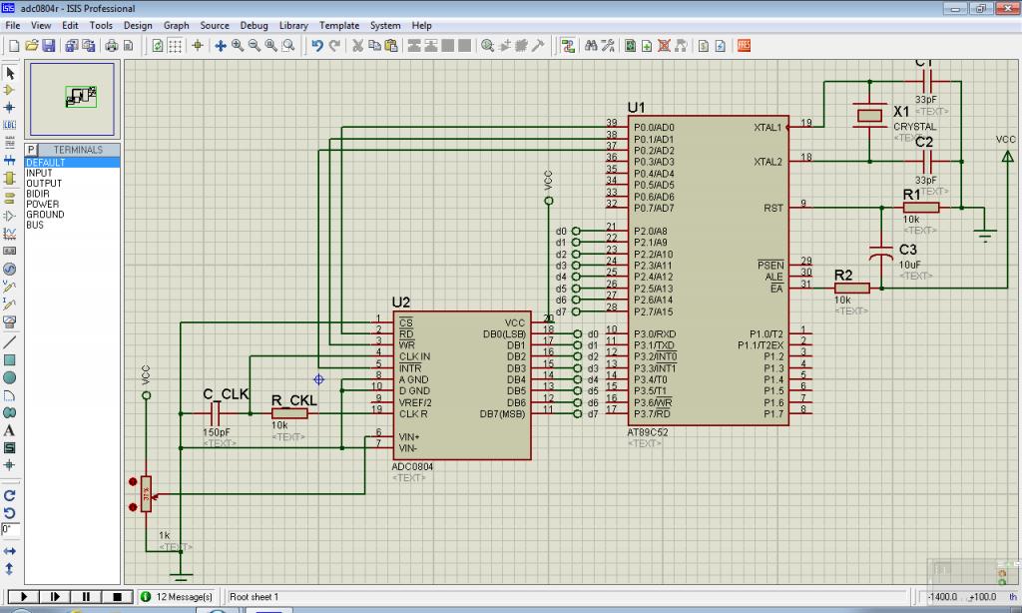Open the Library menu
The width and height of the screenshot is (1022, 613).
coord(294,25)
